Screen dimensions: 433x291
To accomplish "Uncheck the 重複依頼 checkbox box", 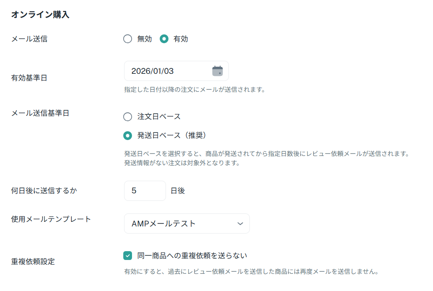I will (x=128, y=255).
